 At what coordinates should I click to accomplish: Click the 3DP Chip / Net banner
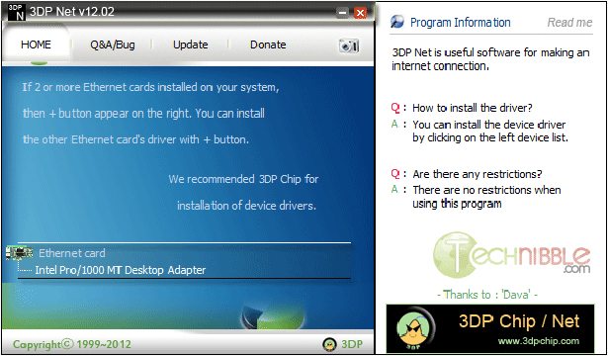click(490, 328)
